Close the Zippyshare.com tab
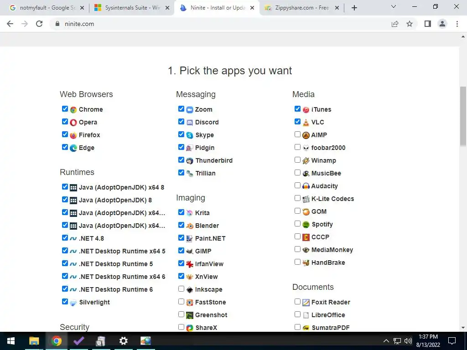 [337, 8]
